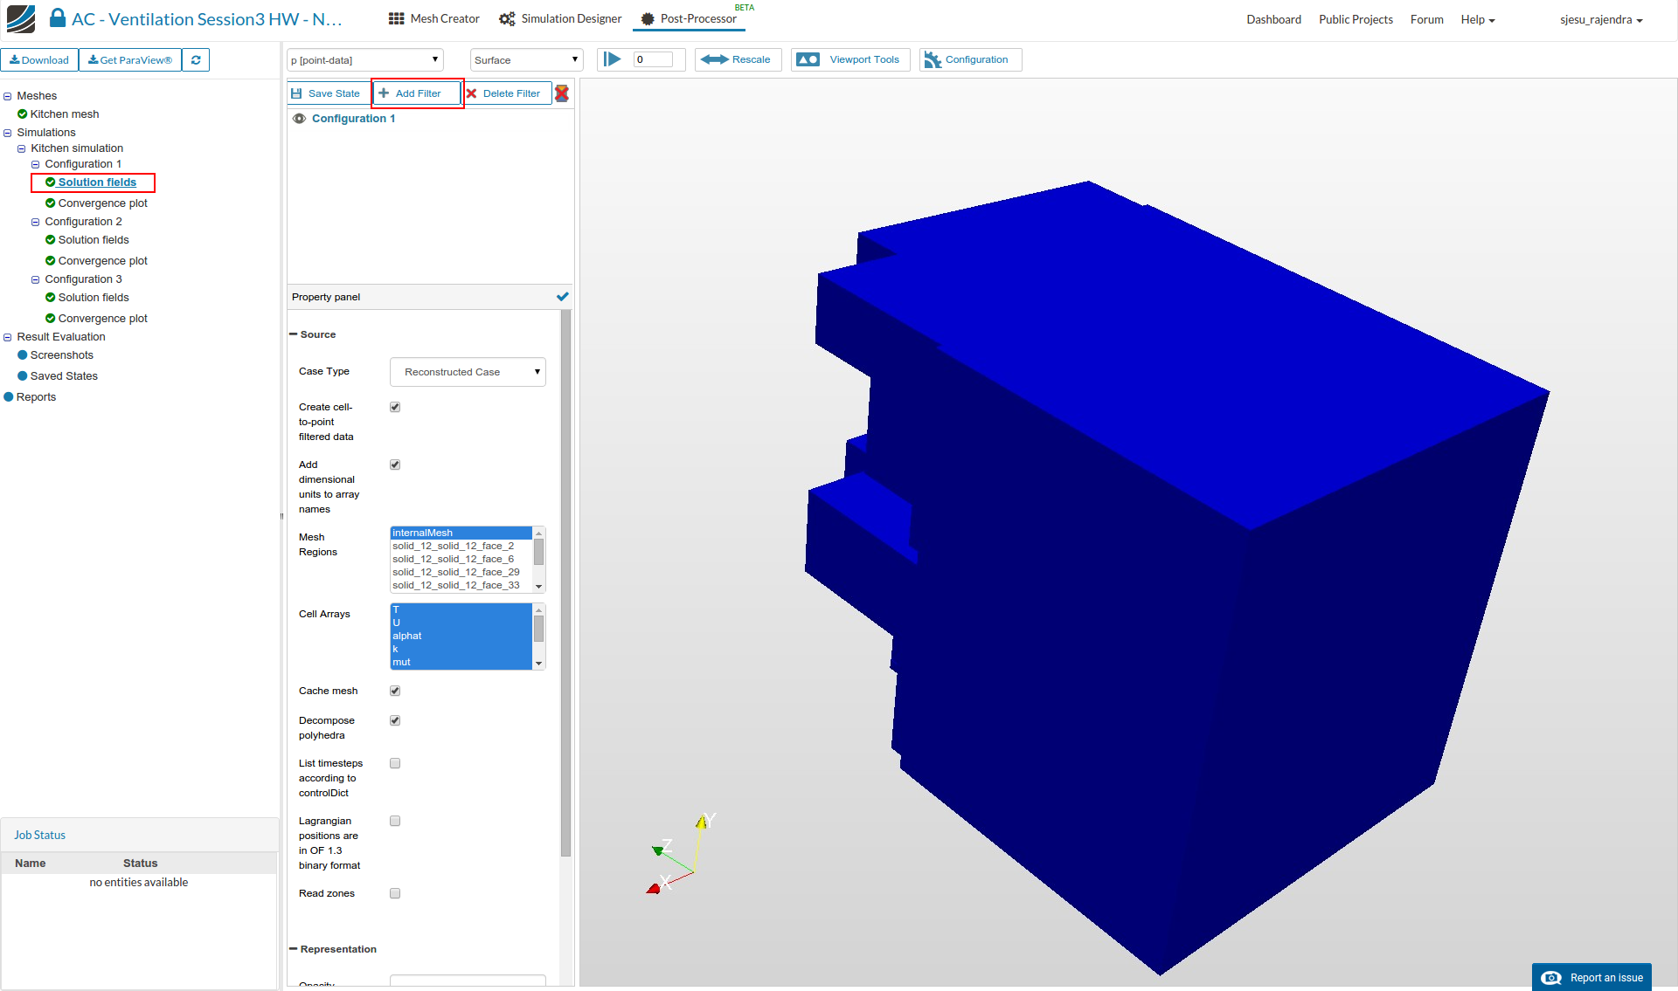Switch to the Mesh Creator tab

434,18
